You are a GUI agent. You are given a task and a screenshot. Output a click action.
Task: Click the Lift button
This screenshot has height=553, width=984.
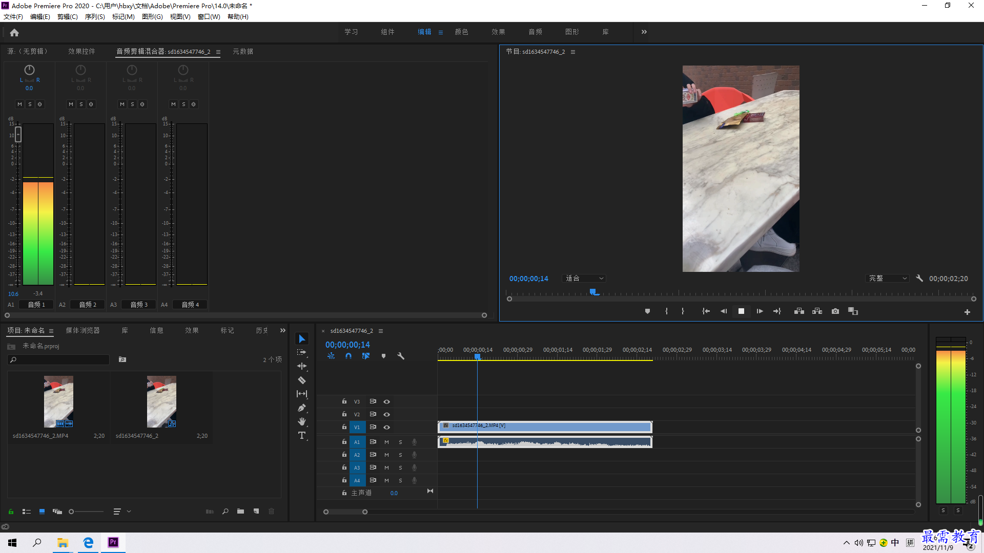pos(799,311)
